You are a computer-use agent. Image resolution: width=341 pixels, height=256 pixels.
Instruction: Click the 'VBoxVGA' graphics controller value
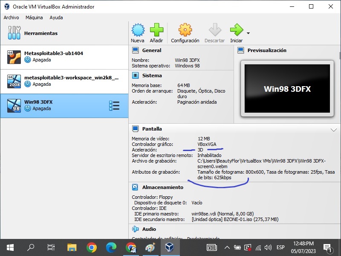[x=207, y=144]
